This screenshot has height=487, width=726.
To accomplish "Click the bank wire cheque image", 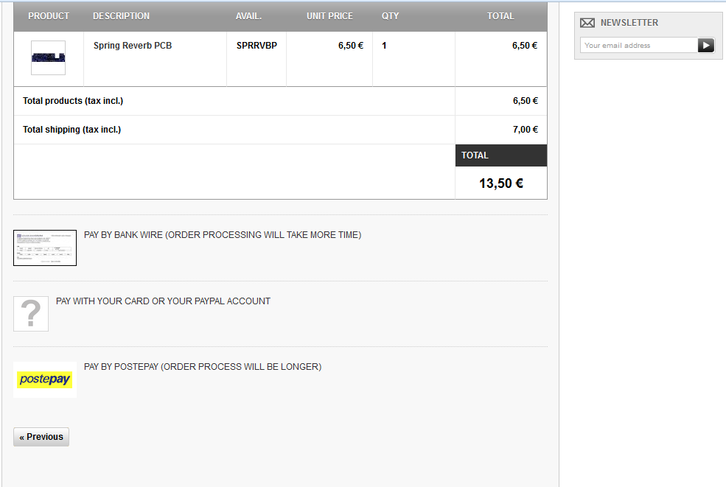I will tap(45, 248).
